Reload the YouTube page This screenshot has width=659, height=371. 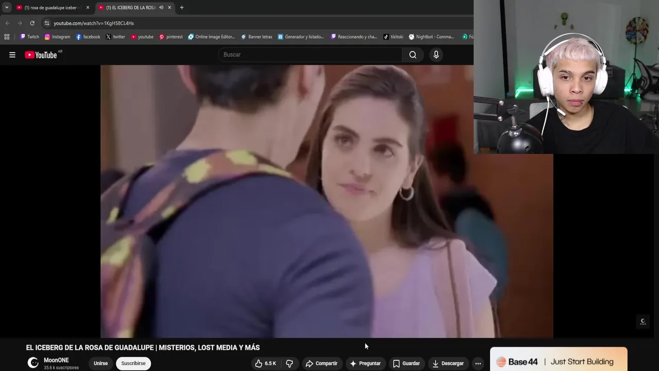click(x=32, y=23)
